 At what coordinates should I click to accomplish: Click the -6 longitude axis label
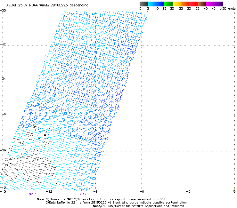pyautogui.click(x=142, y=192)
